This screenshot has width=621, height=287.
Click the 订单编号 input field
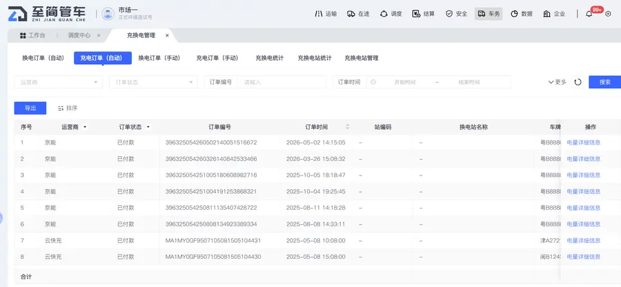282,82
